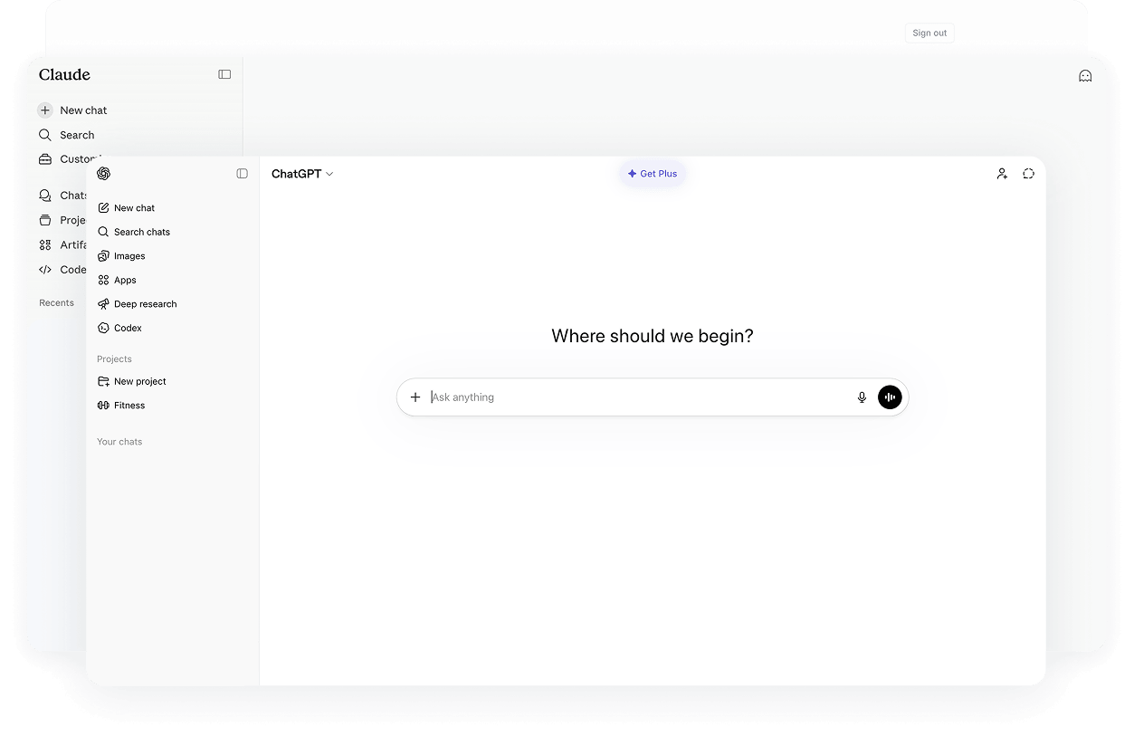Screen dimensions: 1134x746
Task: Click the Claude logo text
Action: tap(64, 74)
